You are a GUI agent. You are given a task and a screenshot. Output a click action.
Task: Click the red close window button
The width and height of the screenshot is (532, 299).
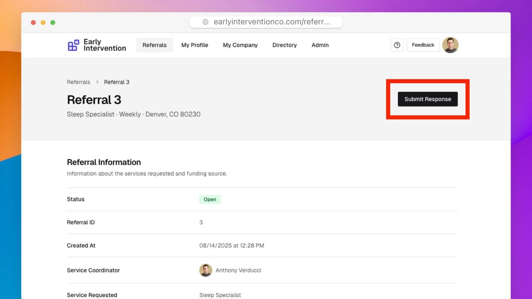pyautogui.click(x=33, y=23)
